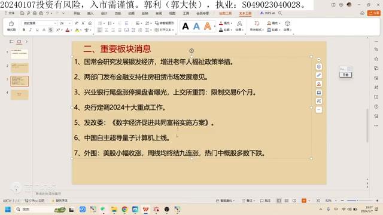383x215 pixels.
Task: Open the text effects menu
Action: coord(239,26)
